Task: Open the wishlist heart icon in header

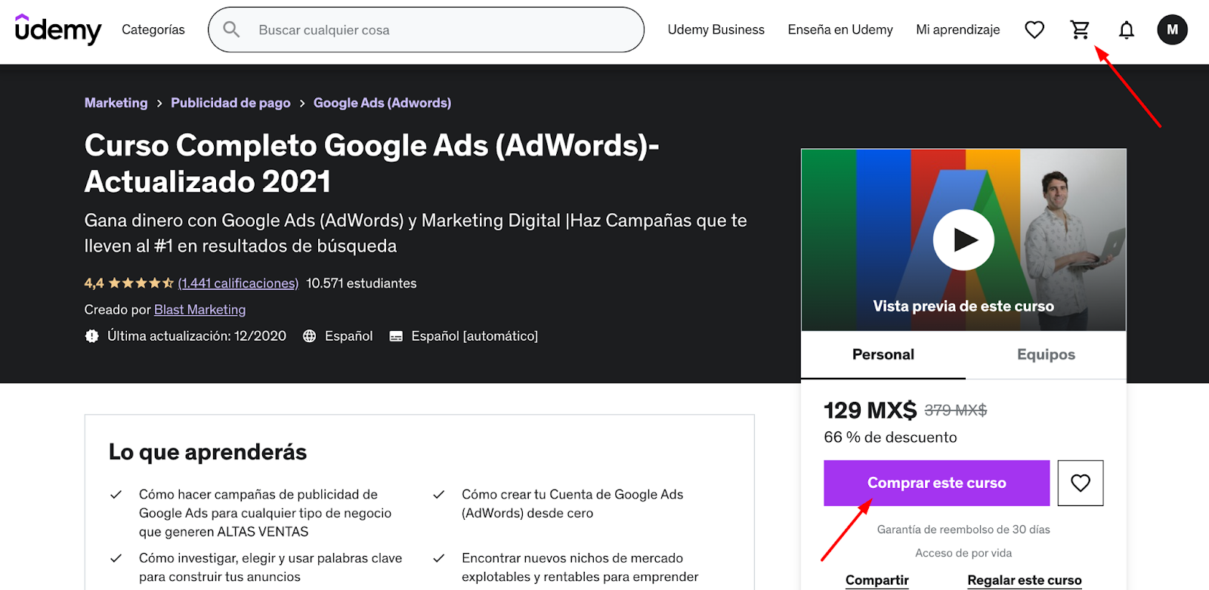Action: (1034, 29)
